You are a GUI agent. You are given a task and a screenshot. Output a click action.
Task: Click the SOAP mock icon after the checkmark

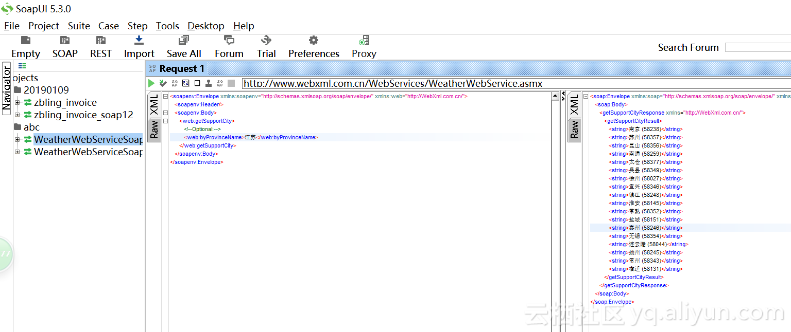pos(175,83)
